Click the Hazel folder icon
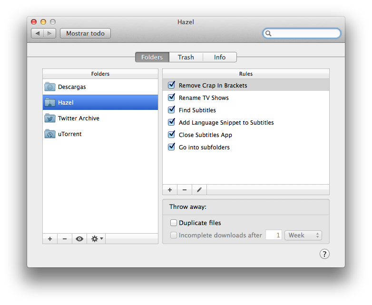This screenshot has width=372, height=305. pos(50,102)
